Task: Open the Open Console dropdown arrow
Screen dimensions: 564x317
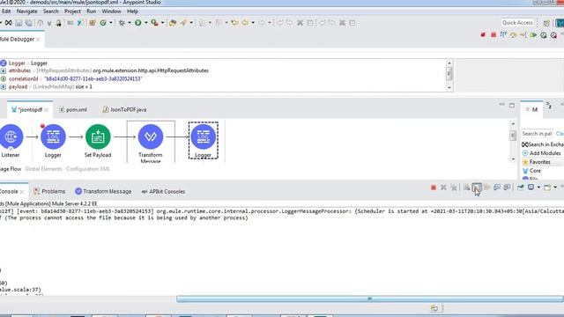Action: [555, 188]
